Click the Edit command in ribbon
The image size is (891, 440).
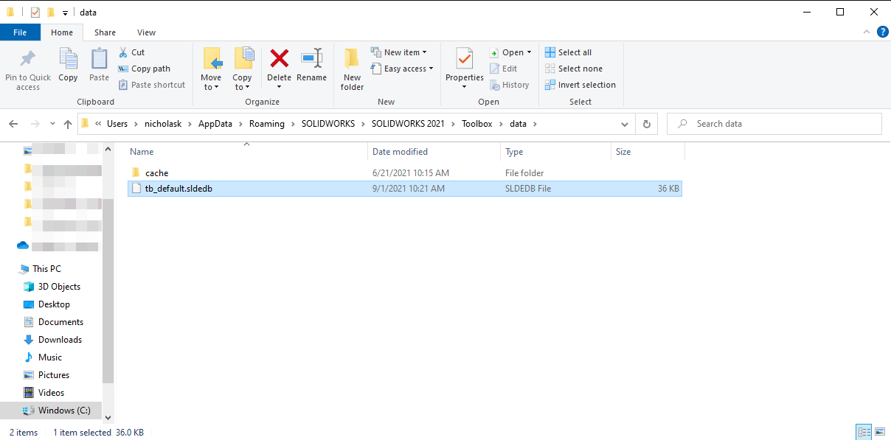[503, 69]
